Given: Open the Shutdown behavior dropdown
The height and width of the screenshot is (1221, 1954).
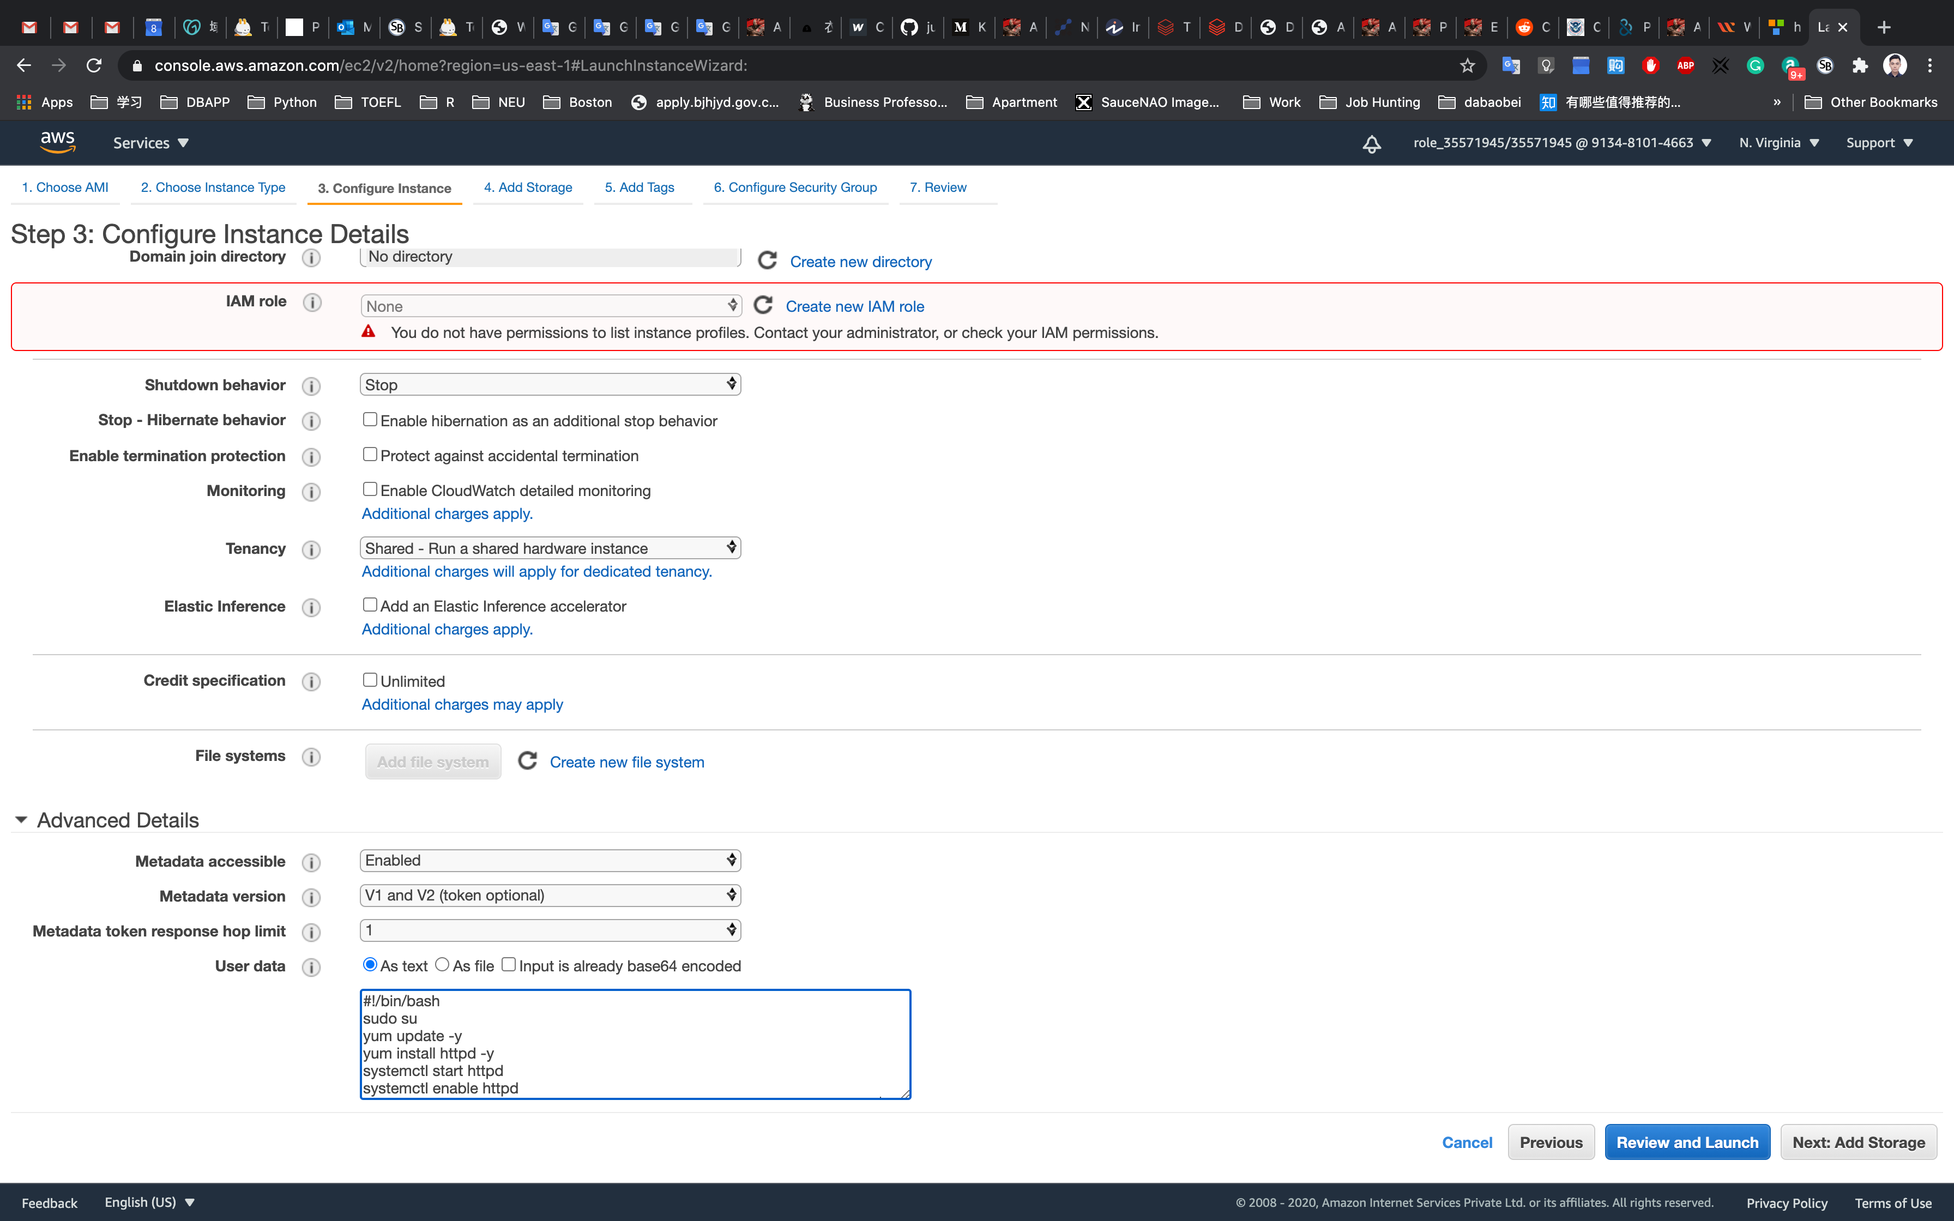Looking at the screenshot, I should click(x=550, y=384).
